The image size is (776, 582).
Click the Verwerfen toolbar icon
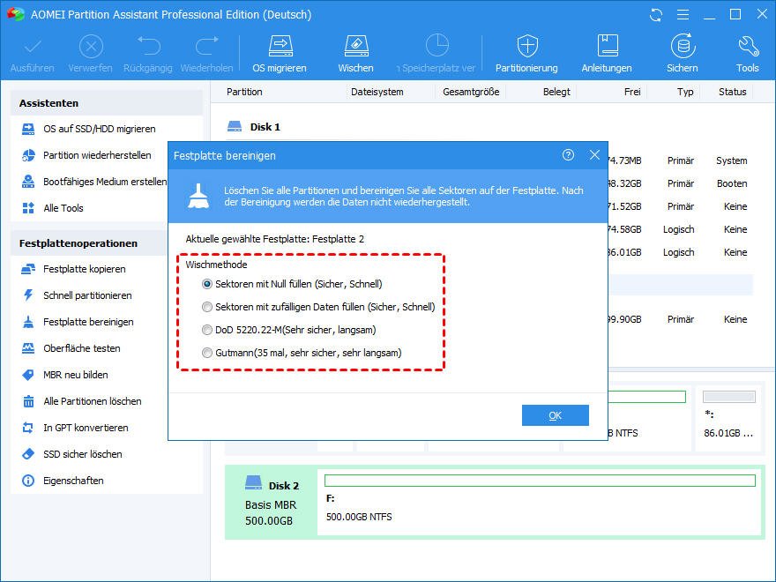(x=91, y=48)
